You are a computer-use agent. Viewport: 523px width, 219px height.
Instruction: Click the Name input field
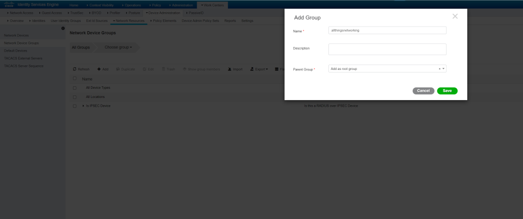point(387,30)
